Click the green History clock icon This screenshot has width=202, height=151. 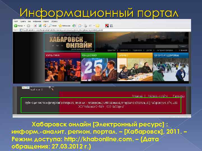point(74,26)
